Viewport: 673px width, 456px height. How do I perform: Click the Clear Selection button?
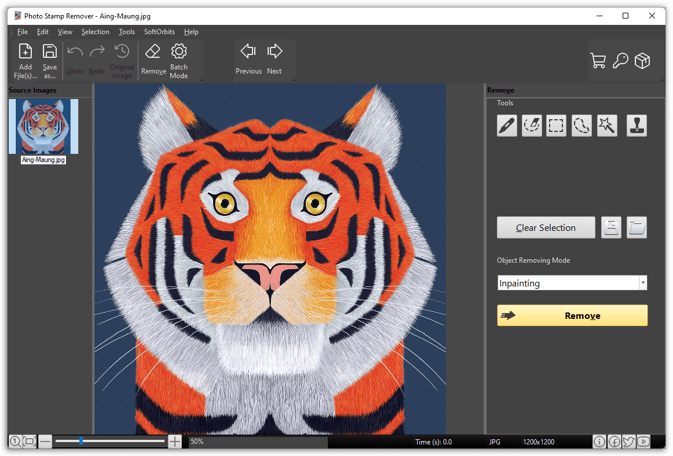[x=546, y=227]
